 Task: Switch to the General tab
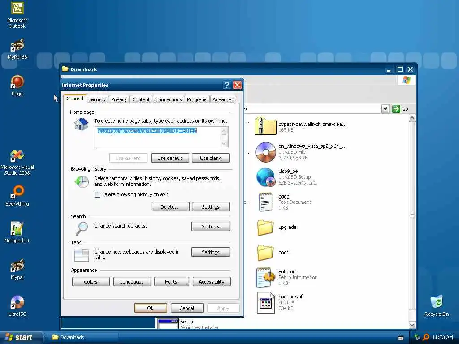coord(75,99)
